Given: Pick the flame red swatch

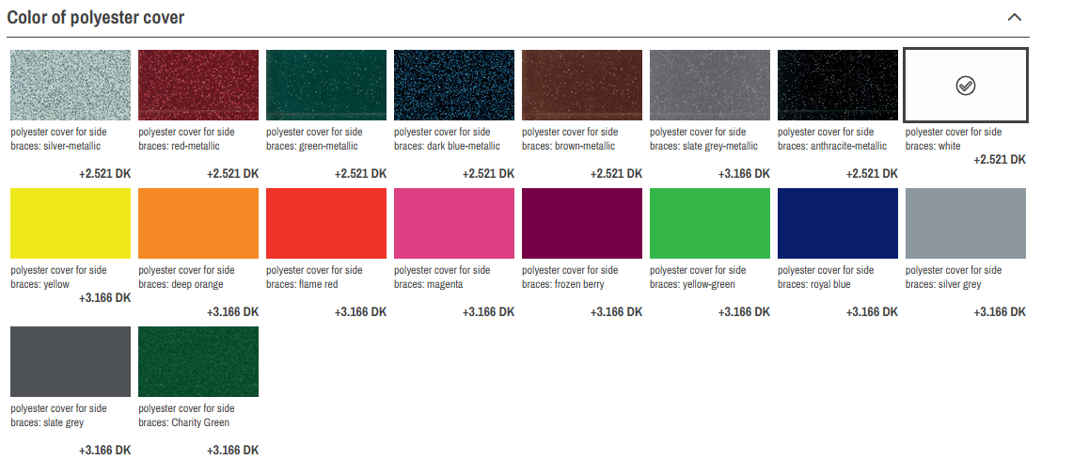Looking at the screenshot, I should [326, 223].
